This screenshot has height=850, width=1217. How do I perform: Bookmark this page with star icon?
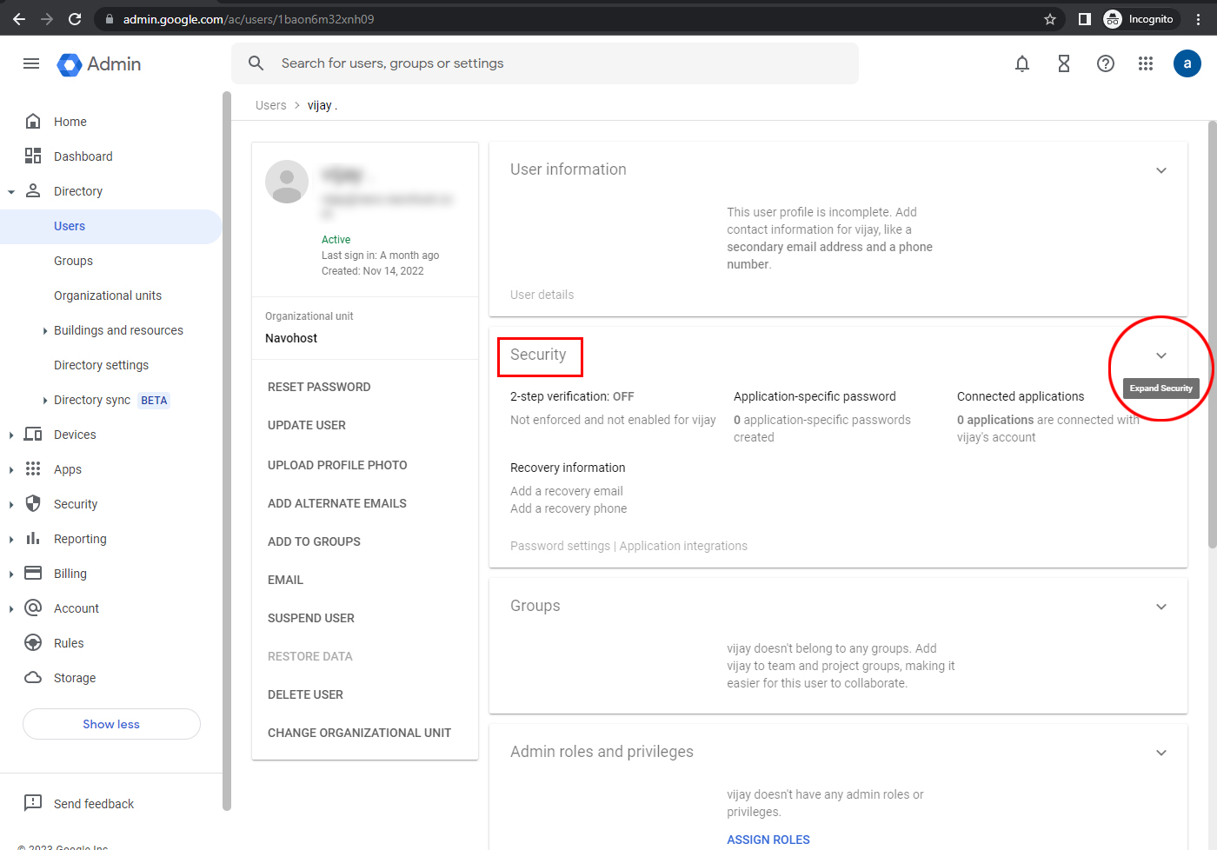[1050, 19]
